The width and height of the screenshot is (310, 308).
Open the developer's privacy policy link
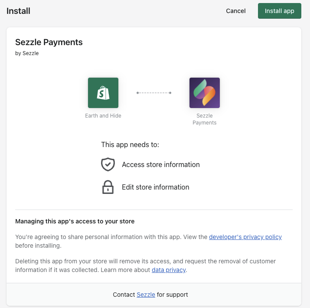coord(245,237)
